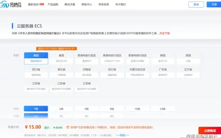Follow the red 点击下载 link
Viewport: 221px width, 138px height.
coord(165,33)
